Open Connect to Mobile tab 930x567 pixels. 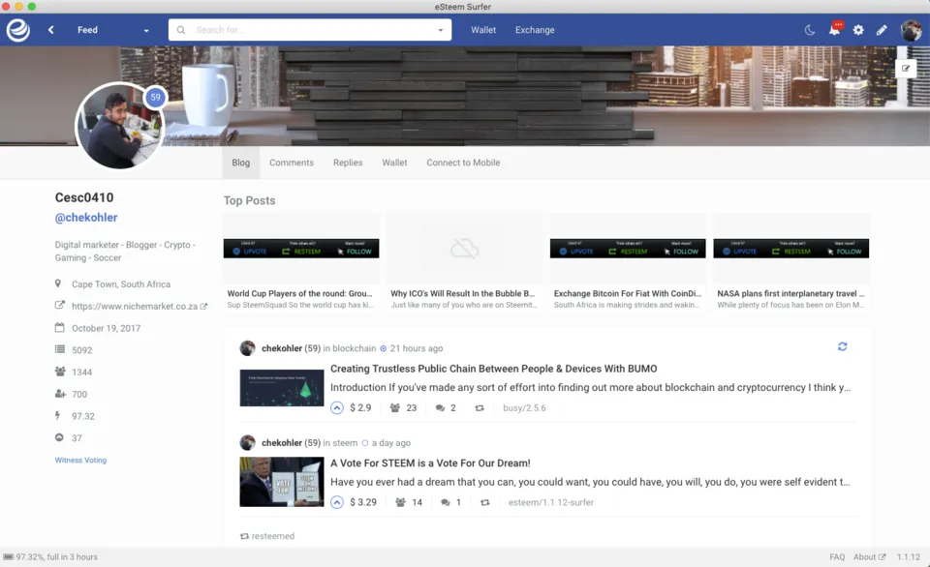463,163
